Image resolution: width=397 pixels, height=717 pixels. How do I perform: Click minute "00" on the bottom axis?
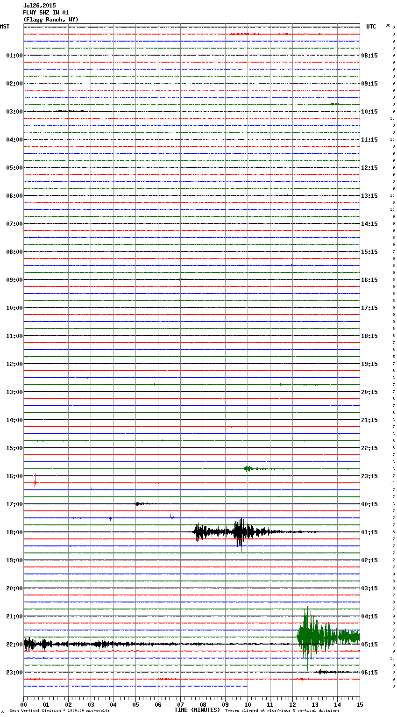23,704
